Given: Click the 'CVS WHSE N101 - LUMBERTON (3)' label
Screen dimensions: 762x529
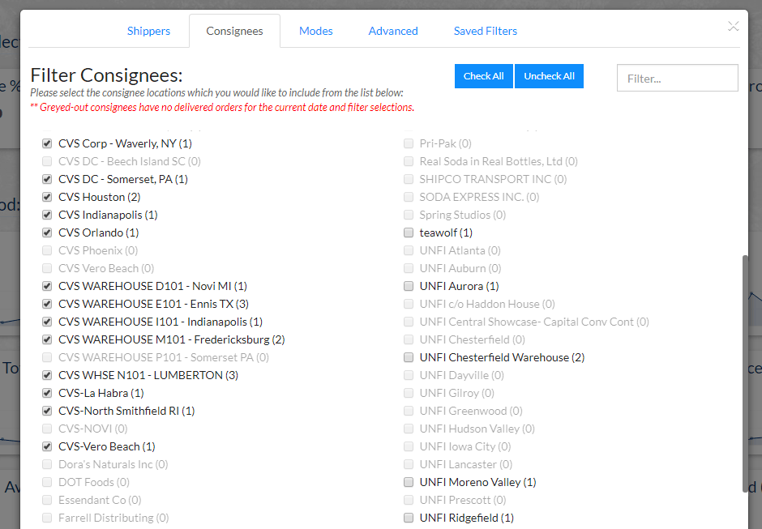Looking at the screenshot, I should 148,375.
